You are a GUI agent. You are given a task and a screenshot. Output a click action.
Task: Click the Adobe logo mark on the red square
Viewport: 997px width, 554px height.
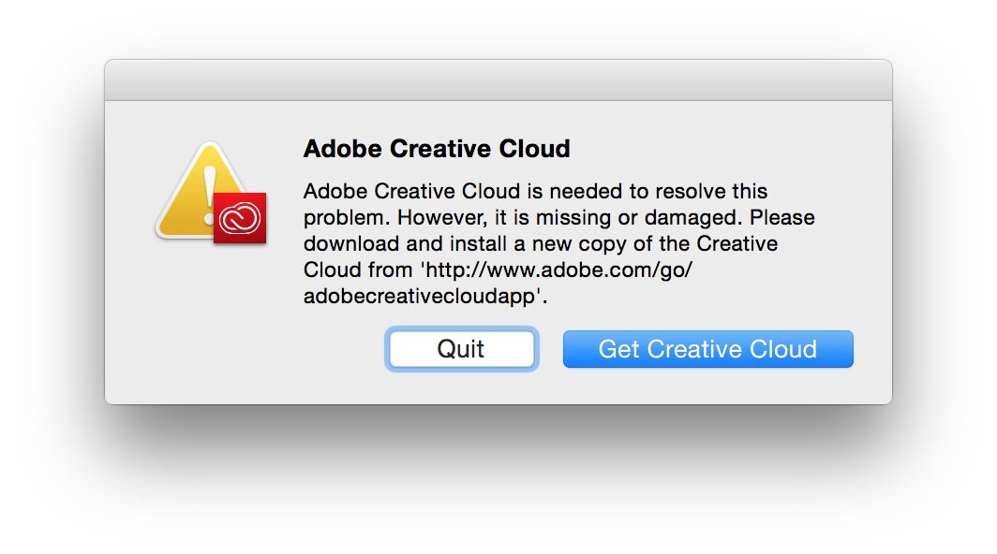coord(240,220)
